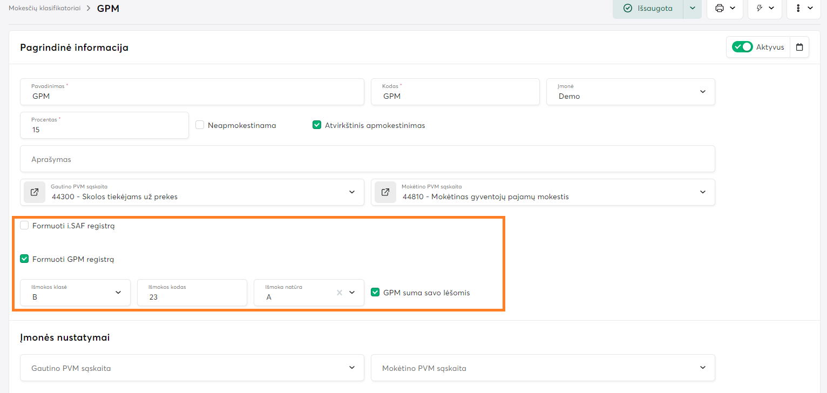827x393 pixels.
Task: Open linked Gautino PVM sąskaita account icon
Action: (35, 192)
